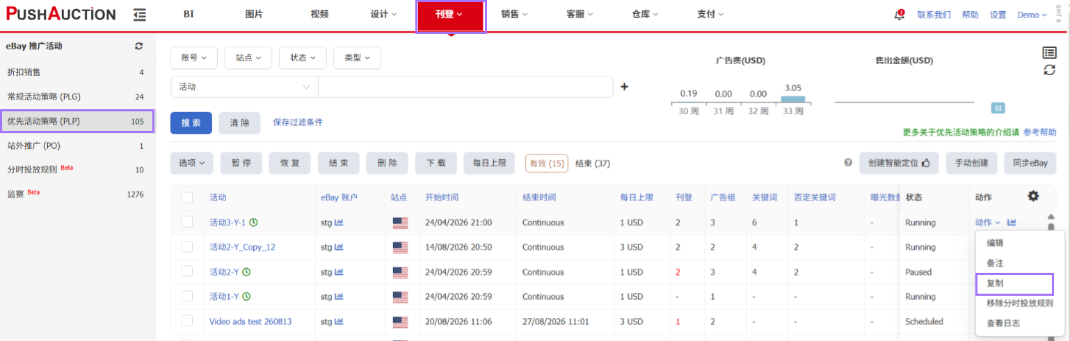Open the list view icon at top right
This screenshot has height=341, width=1070.
point(1049,53)
